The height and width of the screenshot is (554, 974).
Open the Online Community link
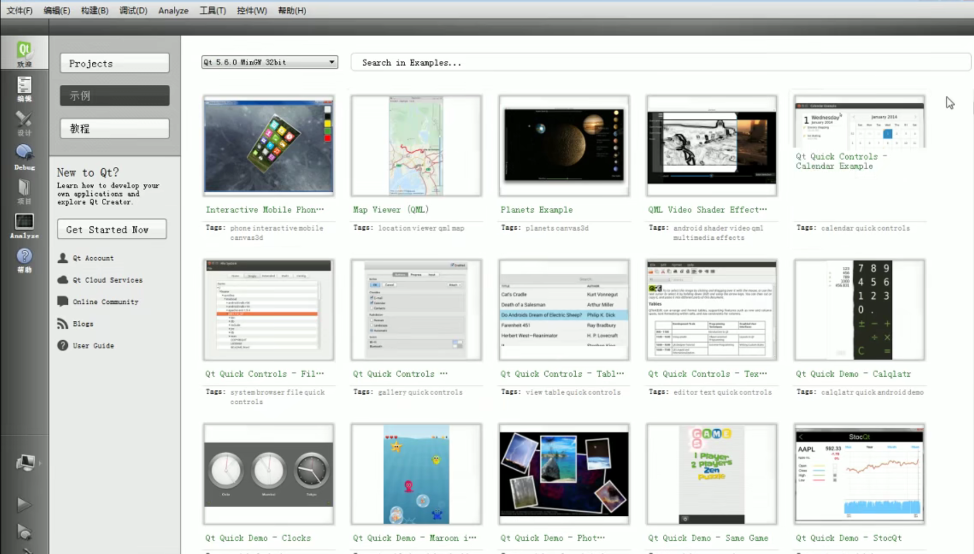tap(105, 302)
